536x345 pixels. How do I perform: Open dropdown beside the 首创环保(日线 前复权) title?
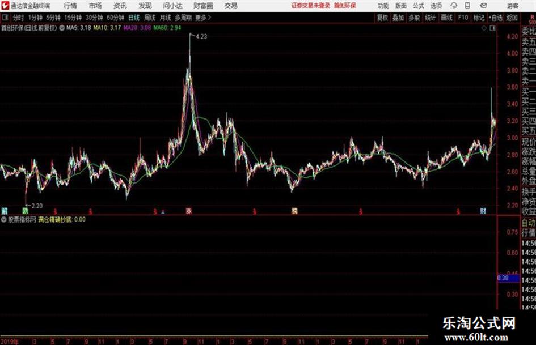pos(62,28)
